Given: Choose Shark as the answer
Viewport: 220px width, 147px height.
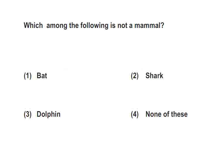Looking at the screenshot, I should (x=154, y=76).
